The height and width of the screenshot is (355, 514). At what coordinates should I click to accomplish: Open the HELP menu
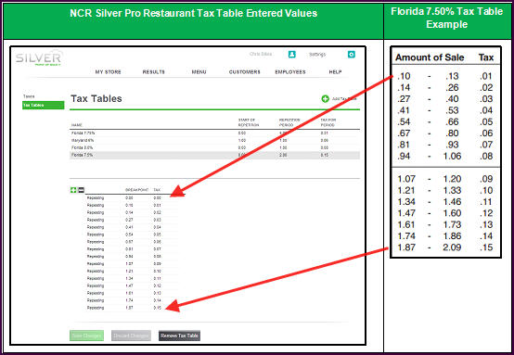pos(335,71)
